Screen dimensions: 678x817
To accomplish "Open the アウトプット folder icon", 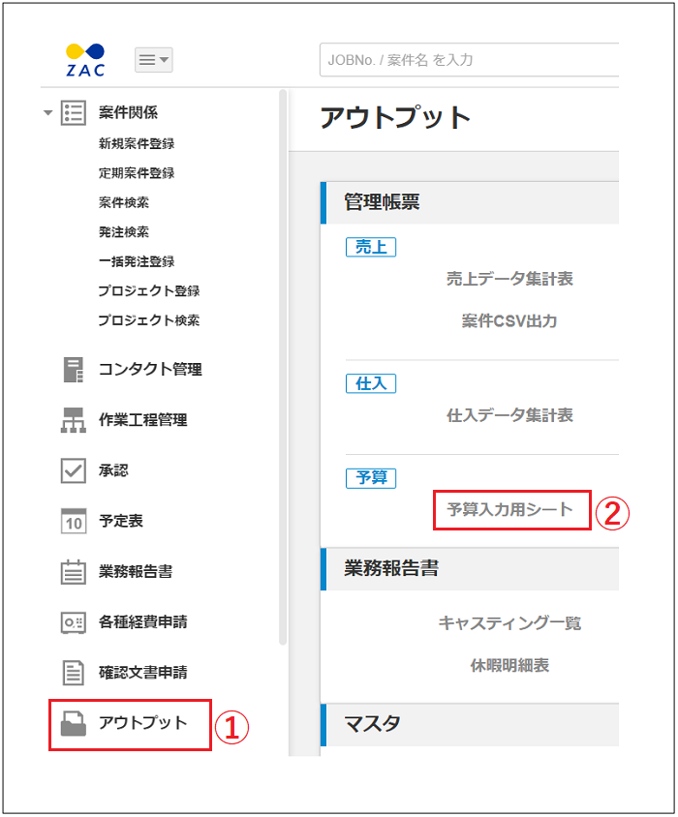I will [74, 724].
